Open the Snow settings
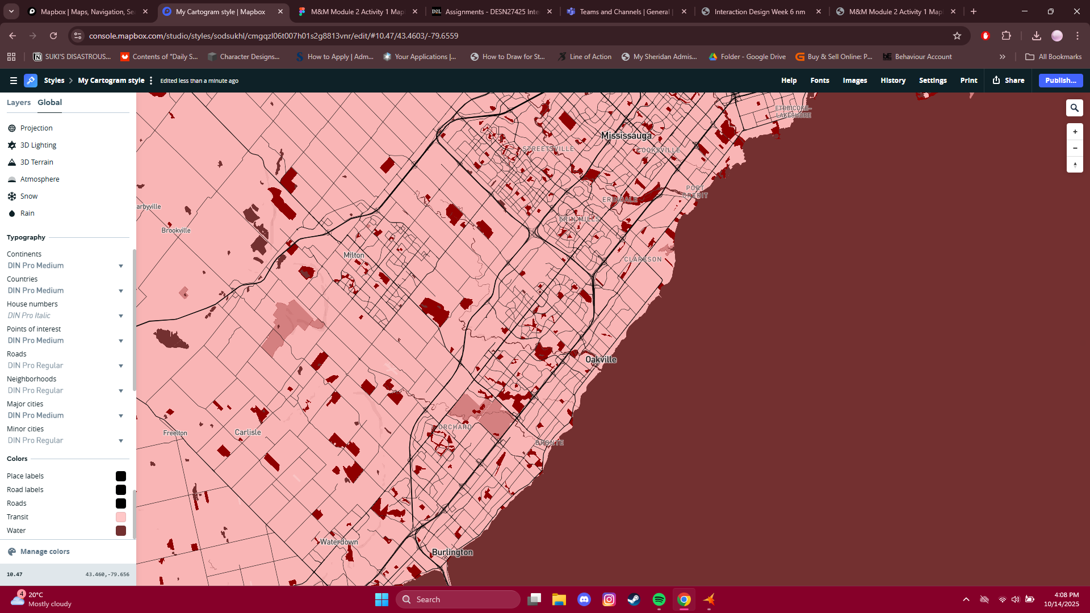1090x613 pixels. click(28, 196)
